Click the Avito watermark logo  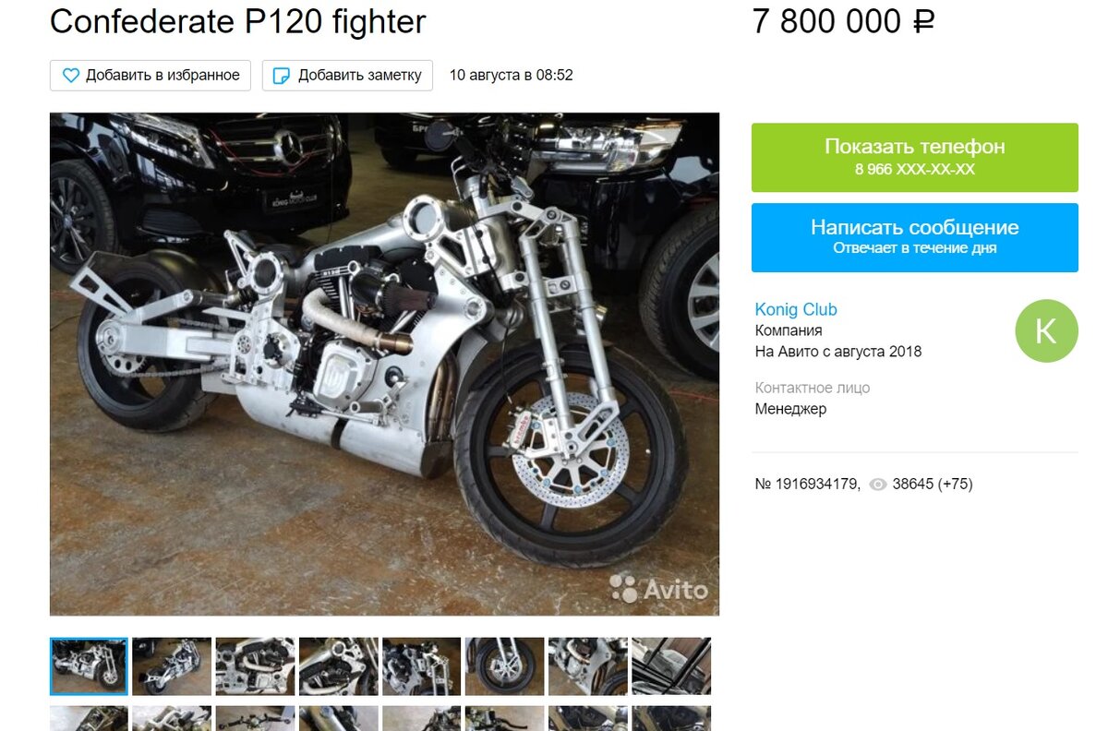[x=658, y=588]
